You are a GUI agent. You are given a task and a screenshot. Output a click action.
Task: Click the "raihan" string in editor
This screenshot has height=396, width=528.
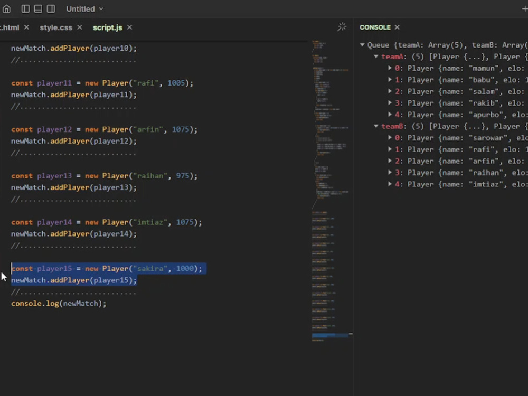pyautogui.click(x=150, y=176)
